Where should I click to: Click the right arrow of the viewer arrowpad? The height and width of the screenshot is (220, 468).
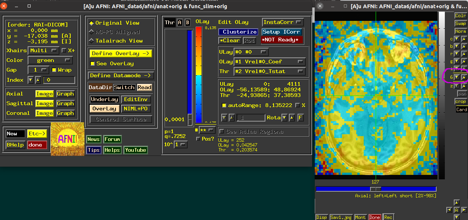click(464, 210)
